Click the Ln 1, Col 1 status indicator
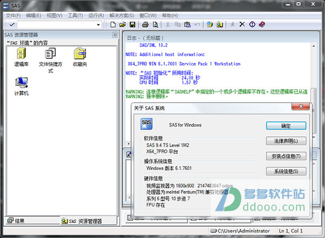325x238 pixels. coord(290,231)
